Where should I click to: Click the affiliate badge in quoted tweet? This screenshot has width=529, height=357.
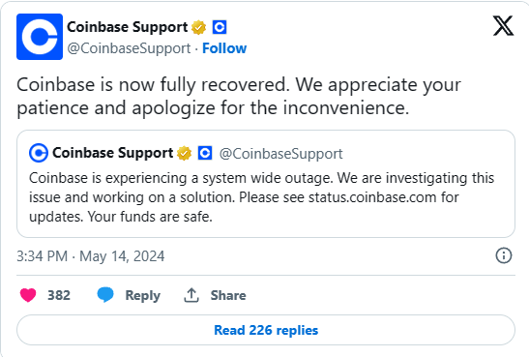coord(205,153)
